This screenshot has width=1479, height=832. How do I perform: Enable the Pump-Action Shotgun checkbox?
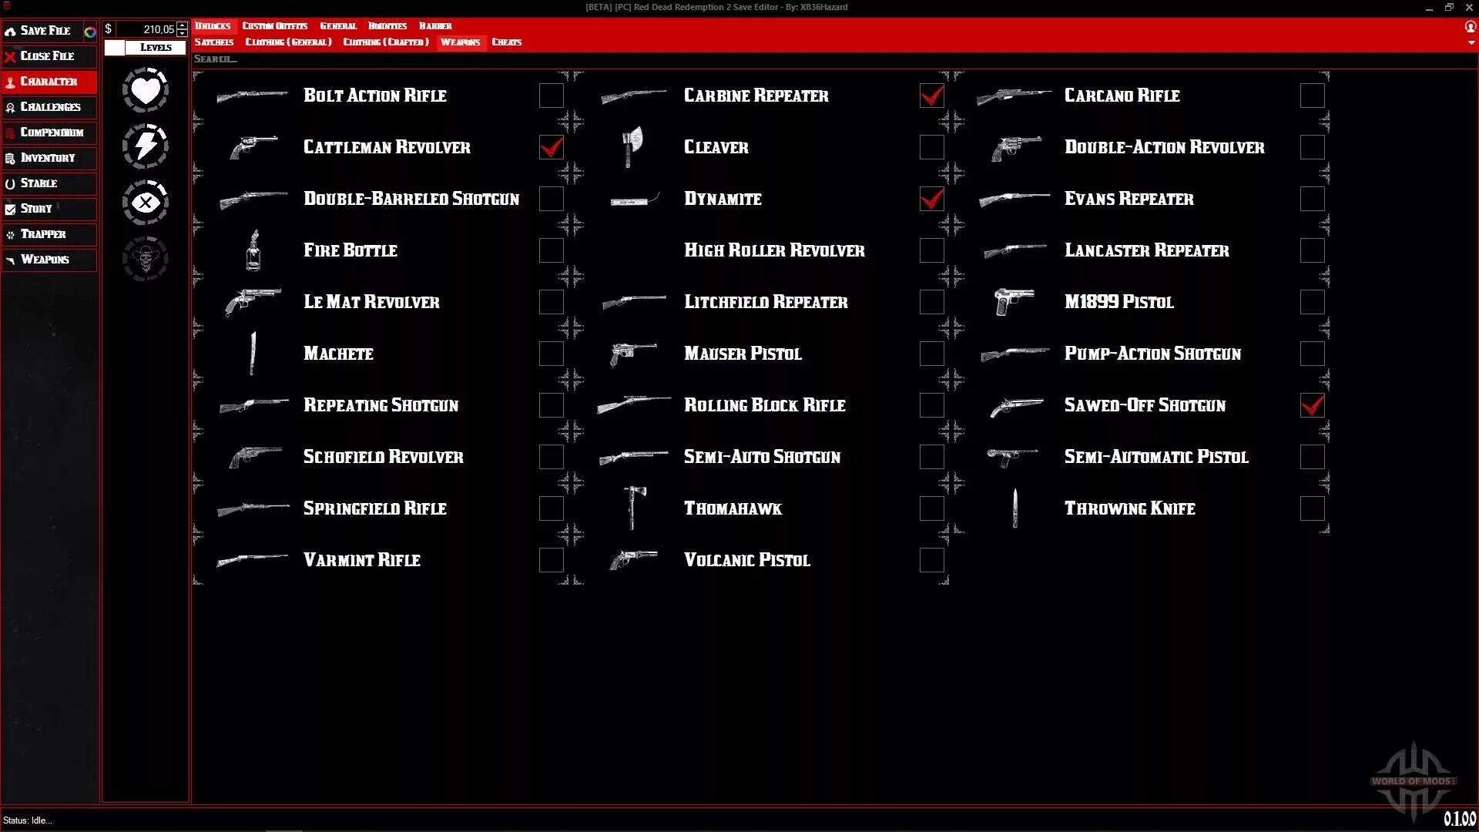coord(1313,354)
